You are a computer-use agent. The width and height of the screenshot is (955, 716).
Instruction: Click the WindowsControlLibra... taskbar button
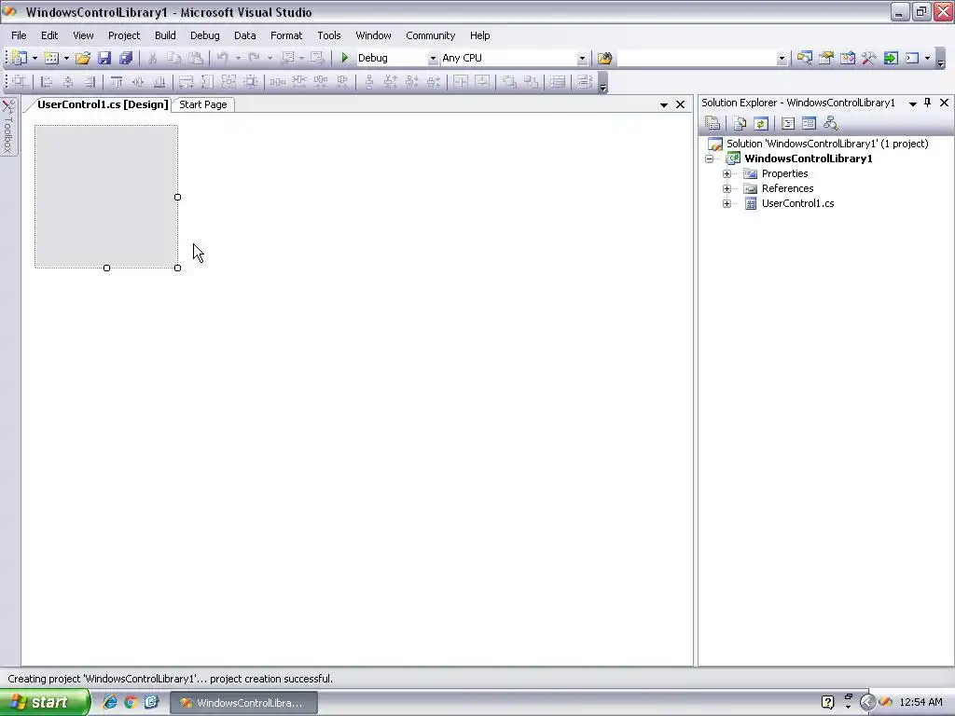243,703
